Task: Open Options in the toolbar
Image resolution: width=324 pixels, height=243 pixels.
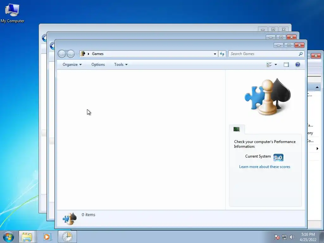Action: pyautogui.click(x=98, y=65)
